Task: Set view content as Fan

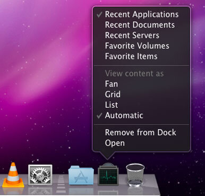Action: click(142, 84)
